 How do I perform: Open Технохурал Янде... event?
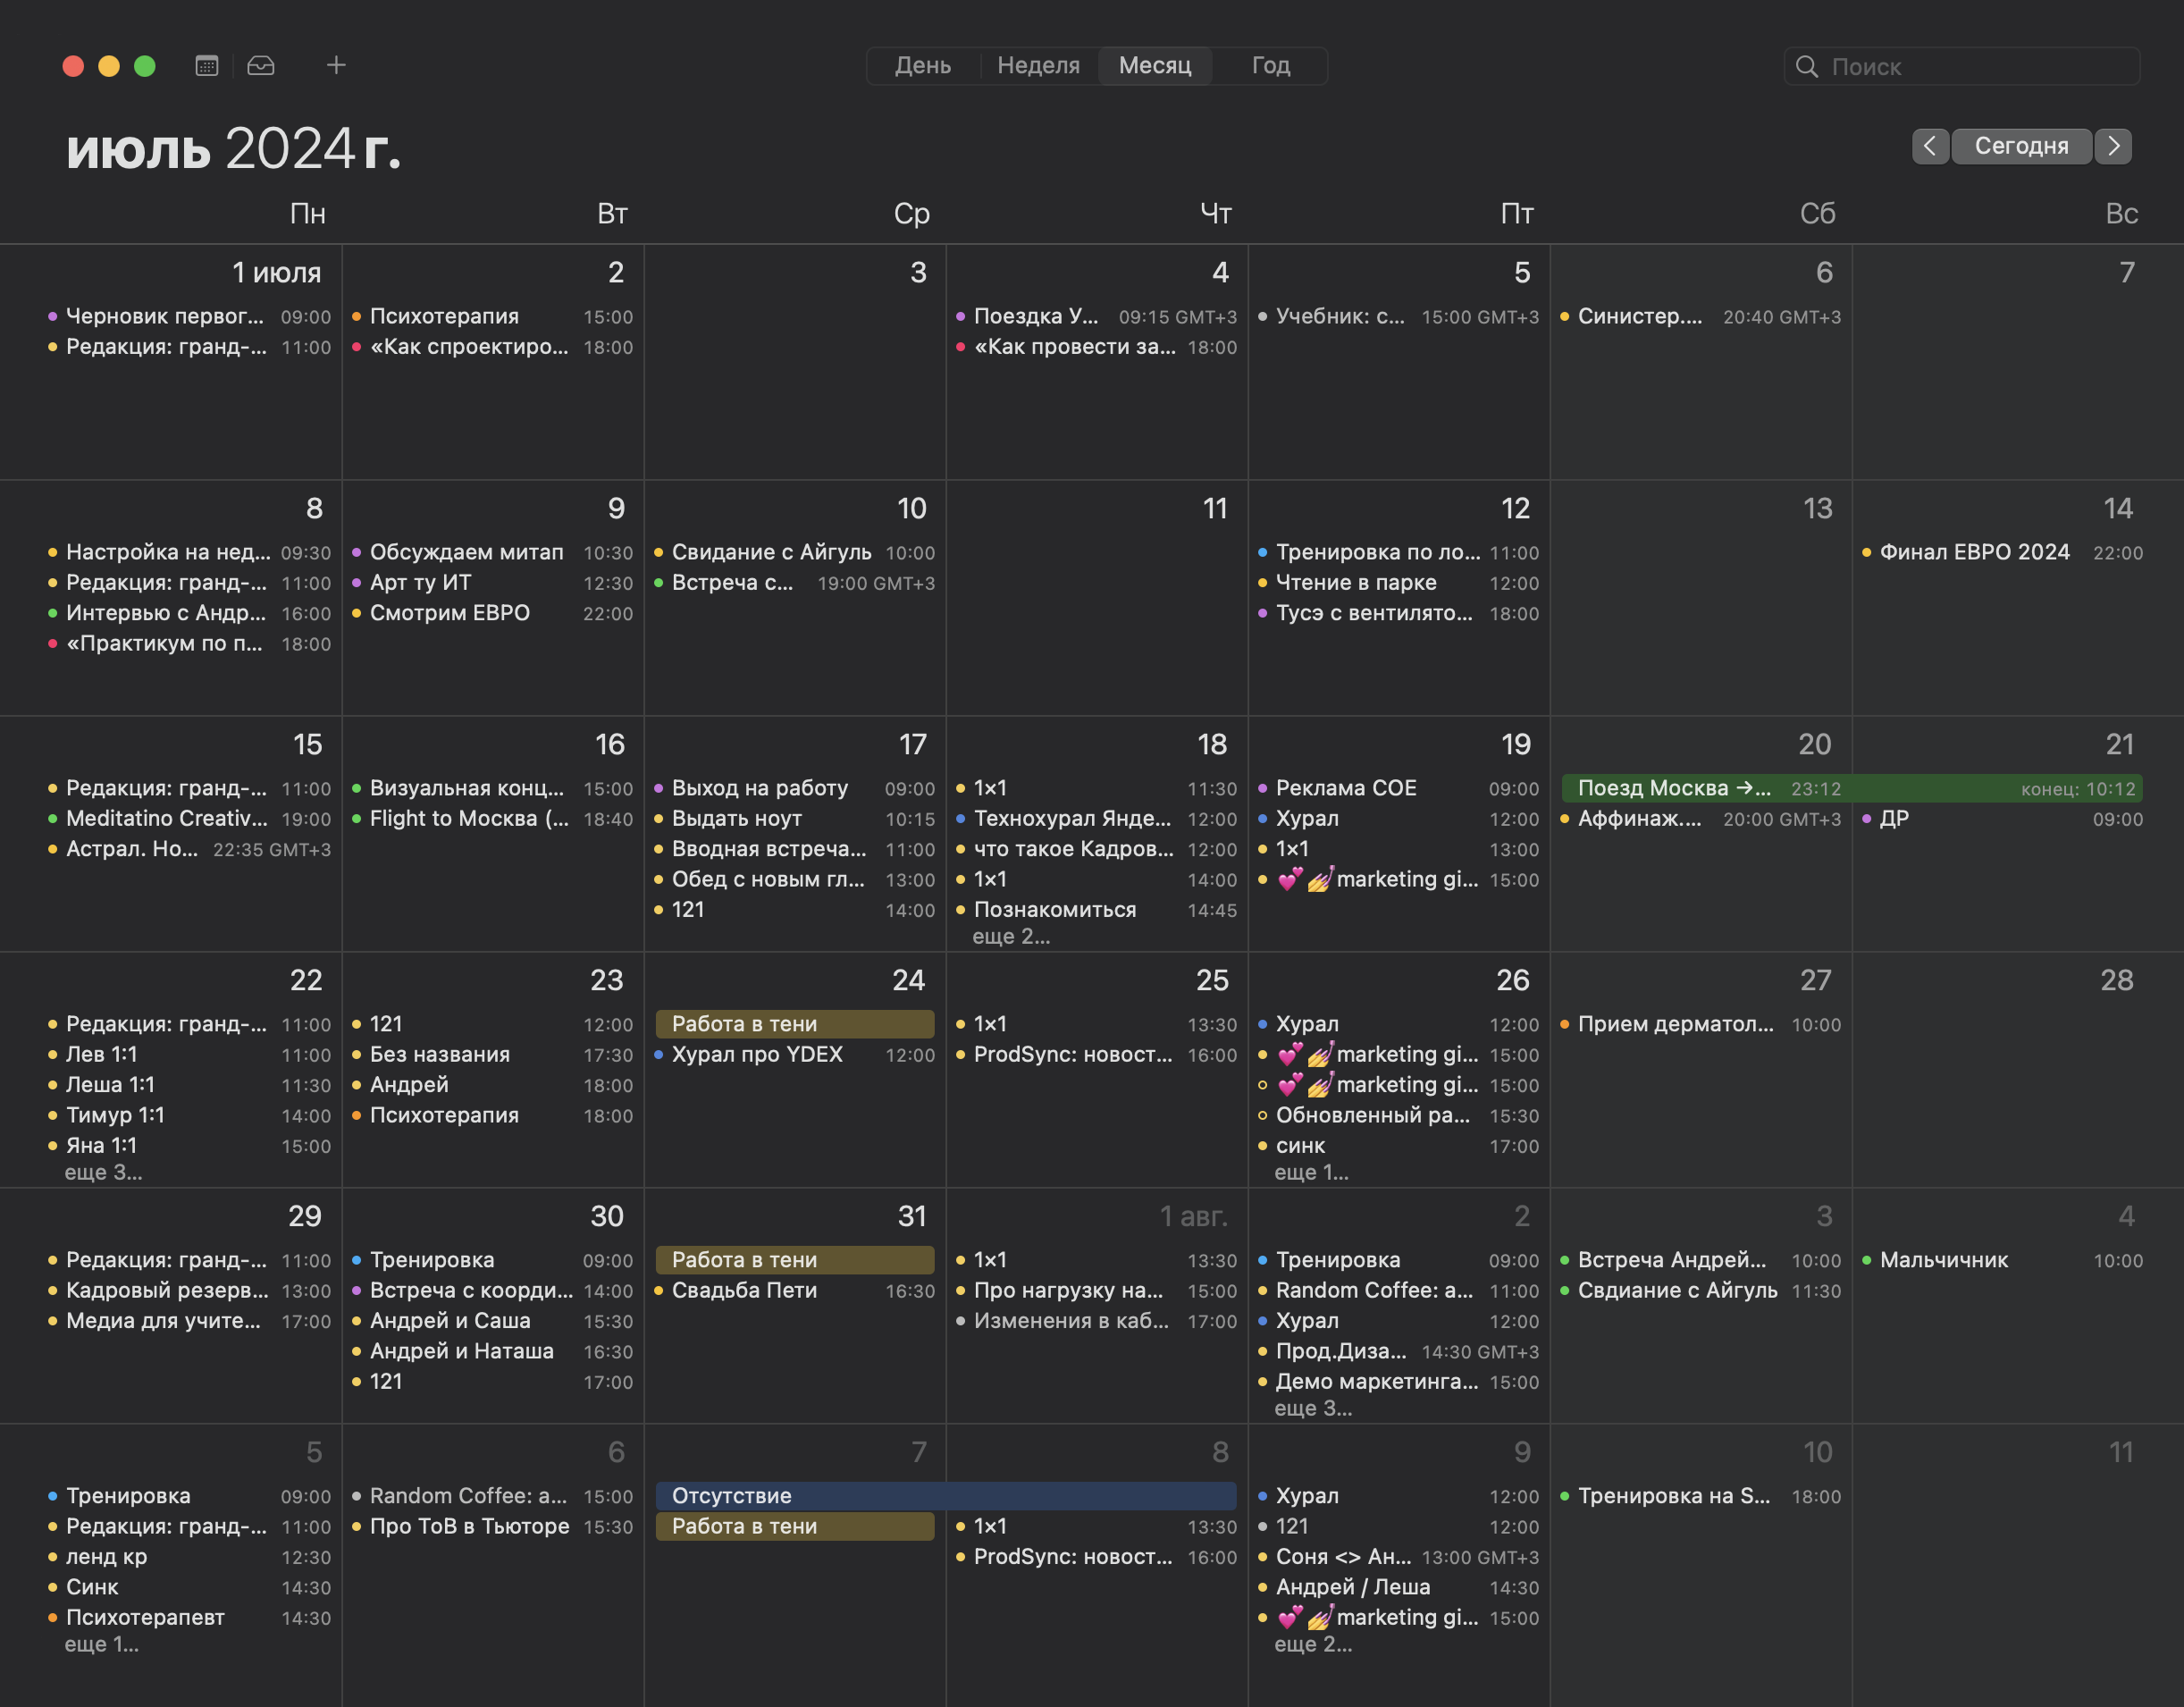pos(1097,820)
